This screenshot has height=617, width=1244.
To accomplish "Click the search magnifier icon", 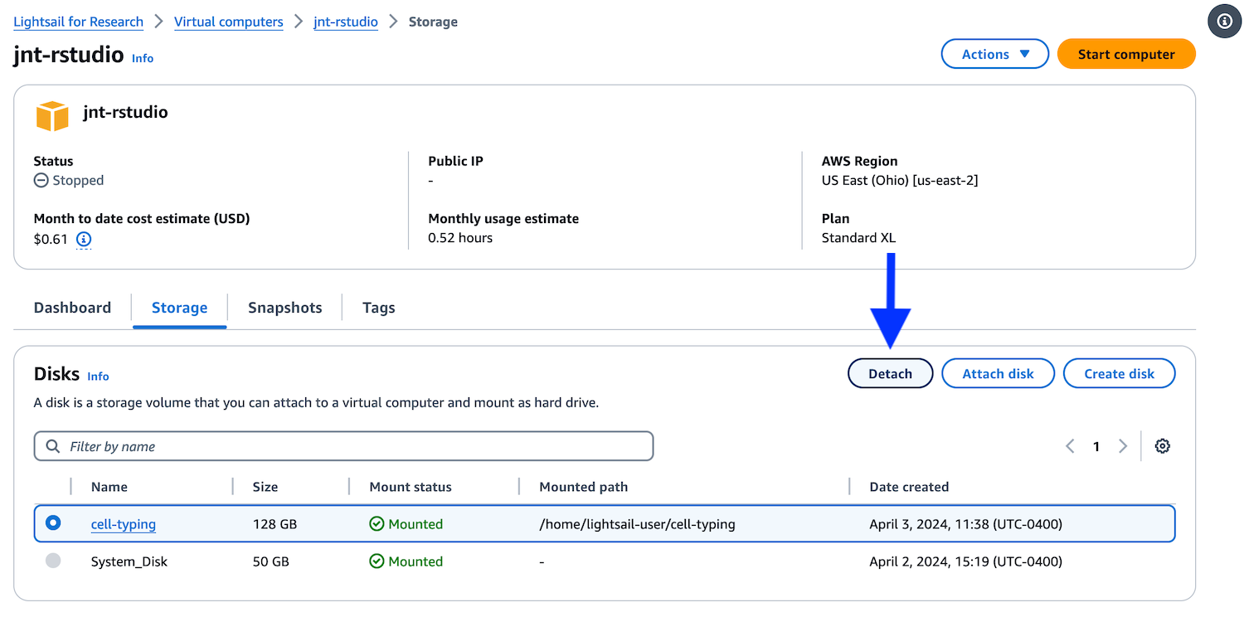I will [53, 446].
